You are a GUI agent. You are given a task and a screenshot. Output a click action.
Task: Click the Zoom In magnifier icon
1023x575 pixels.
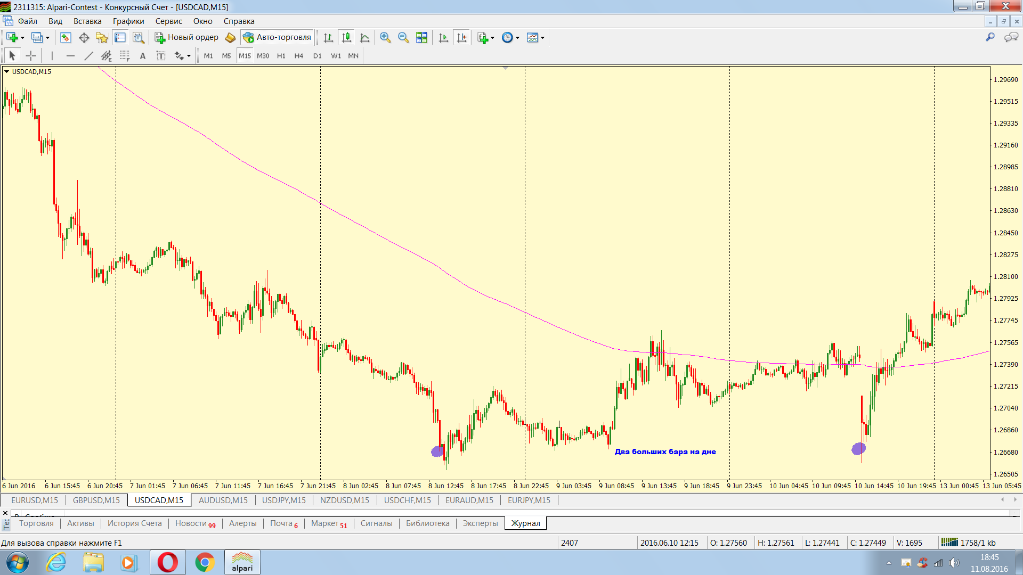click(x=385, y=38)
